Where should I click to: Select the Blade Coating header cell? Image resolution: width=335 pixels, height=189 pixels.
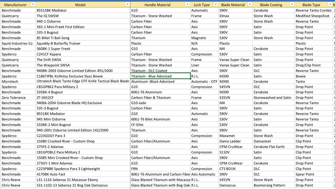pyautogui.click(x=273, y=5)
